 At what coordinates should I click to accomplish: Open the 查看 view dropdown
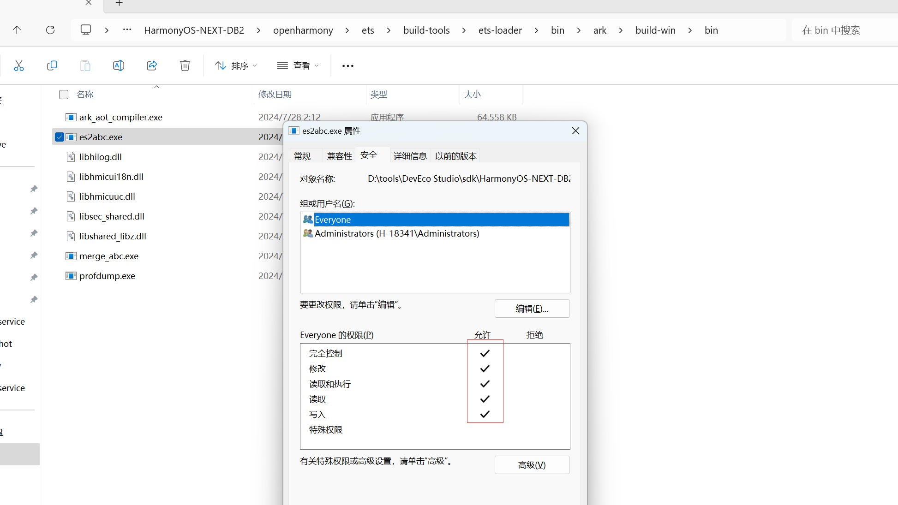click(x=298, y=66)
